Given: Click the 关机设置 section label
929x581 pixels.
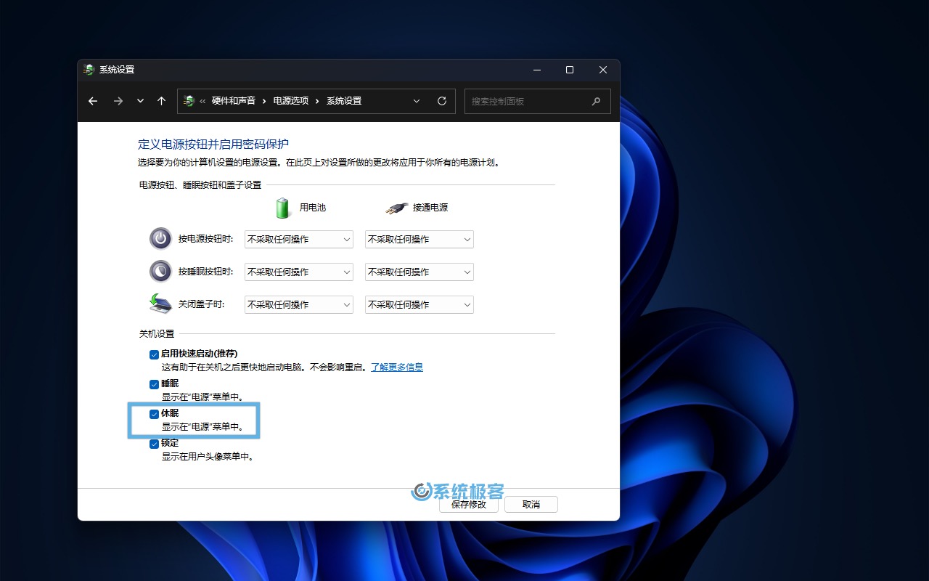Looking at the screenshot, I should point(157,334).
